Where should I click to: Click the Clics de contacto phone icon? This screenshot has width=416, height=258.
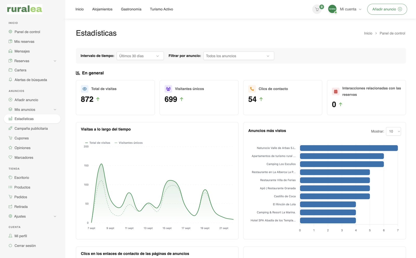click(x=252, y=89)
